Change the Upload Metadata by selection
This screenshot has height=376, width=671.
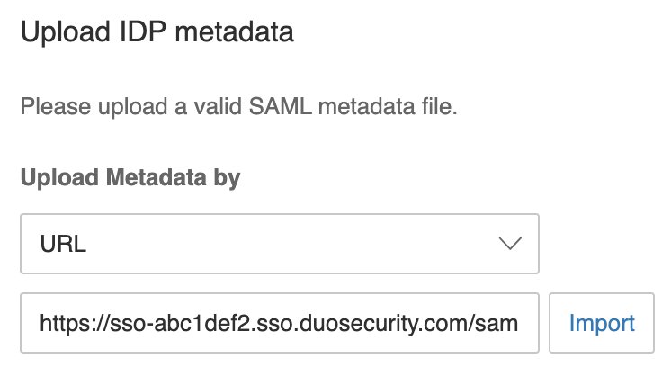tap(279, 244)
